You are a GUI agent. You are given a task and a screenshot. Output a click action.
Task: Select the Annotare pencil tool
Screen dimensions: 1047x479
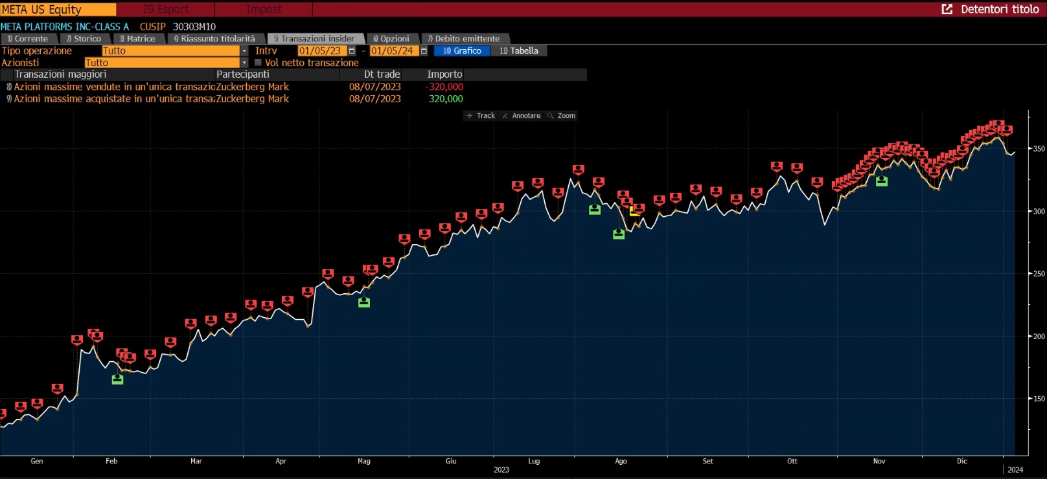(522, 116)
